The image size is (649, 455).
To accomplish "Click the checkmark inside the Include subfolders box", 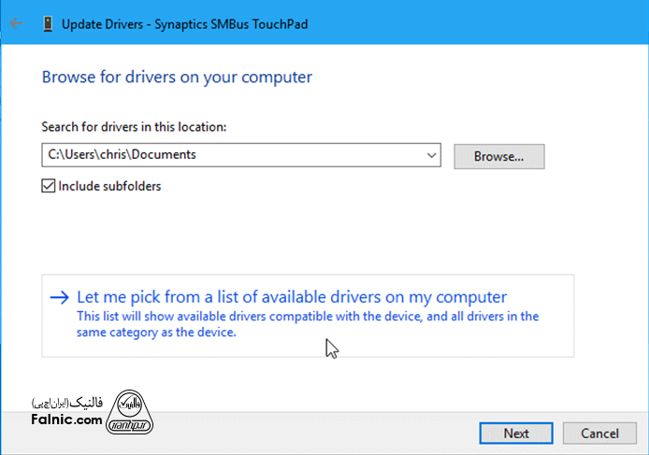I will tap(49, 186).
